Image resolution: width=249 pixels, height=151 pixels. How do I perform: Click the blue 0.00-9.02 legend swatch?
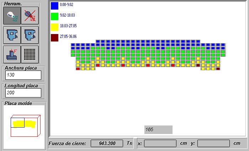click(54, 6)
